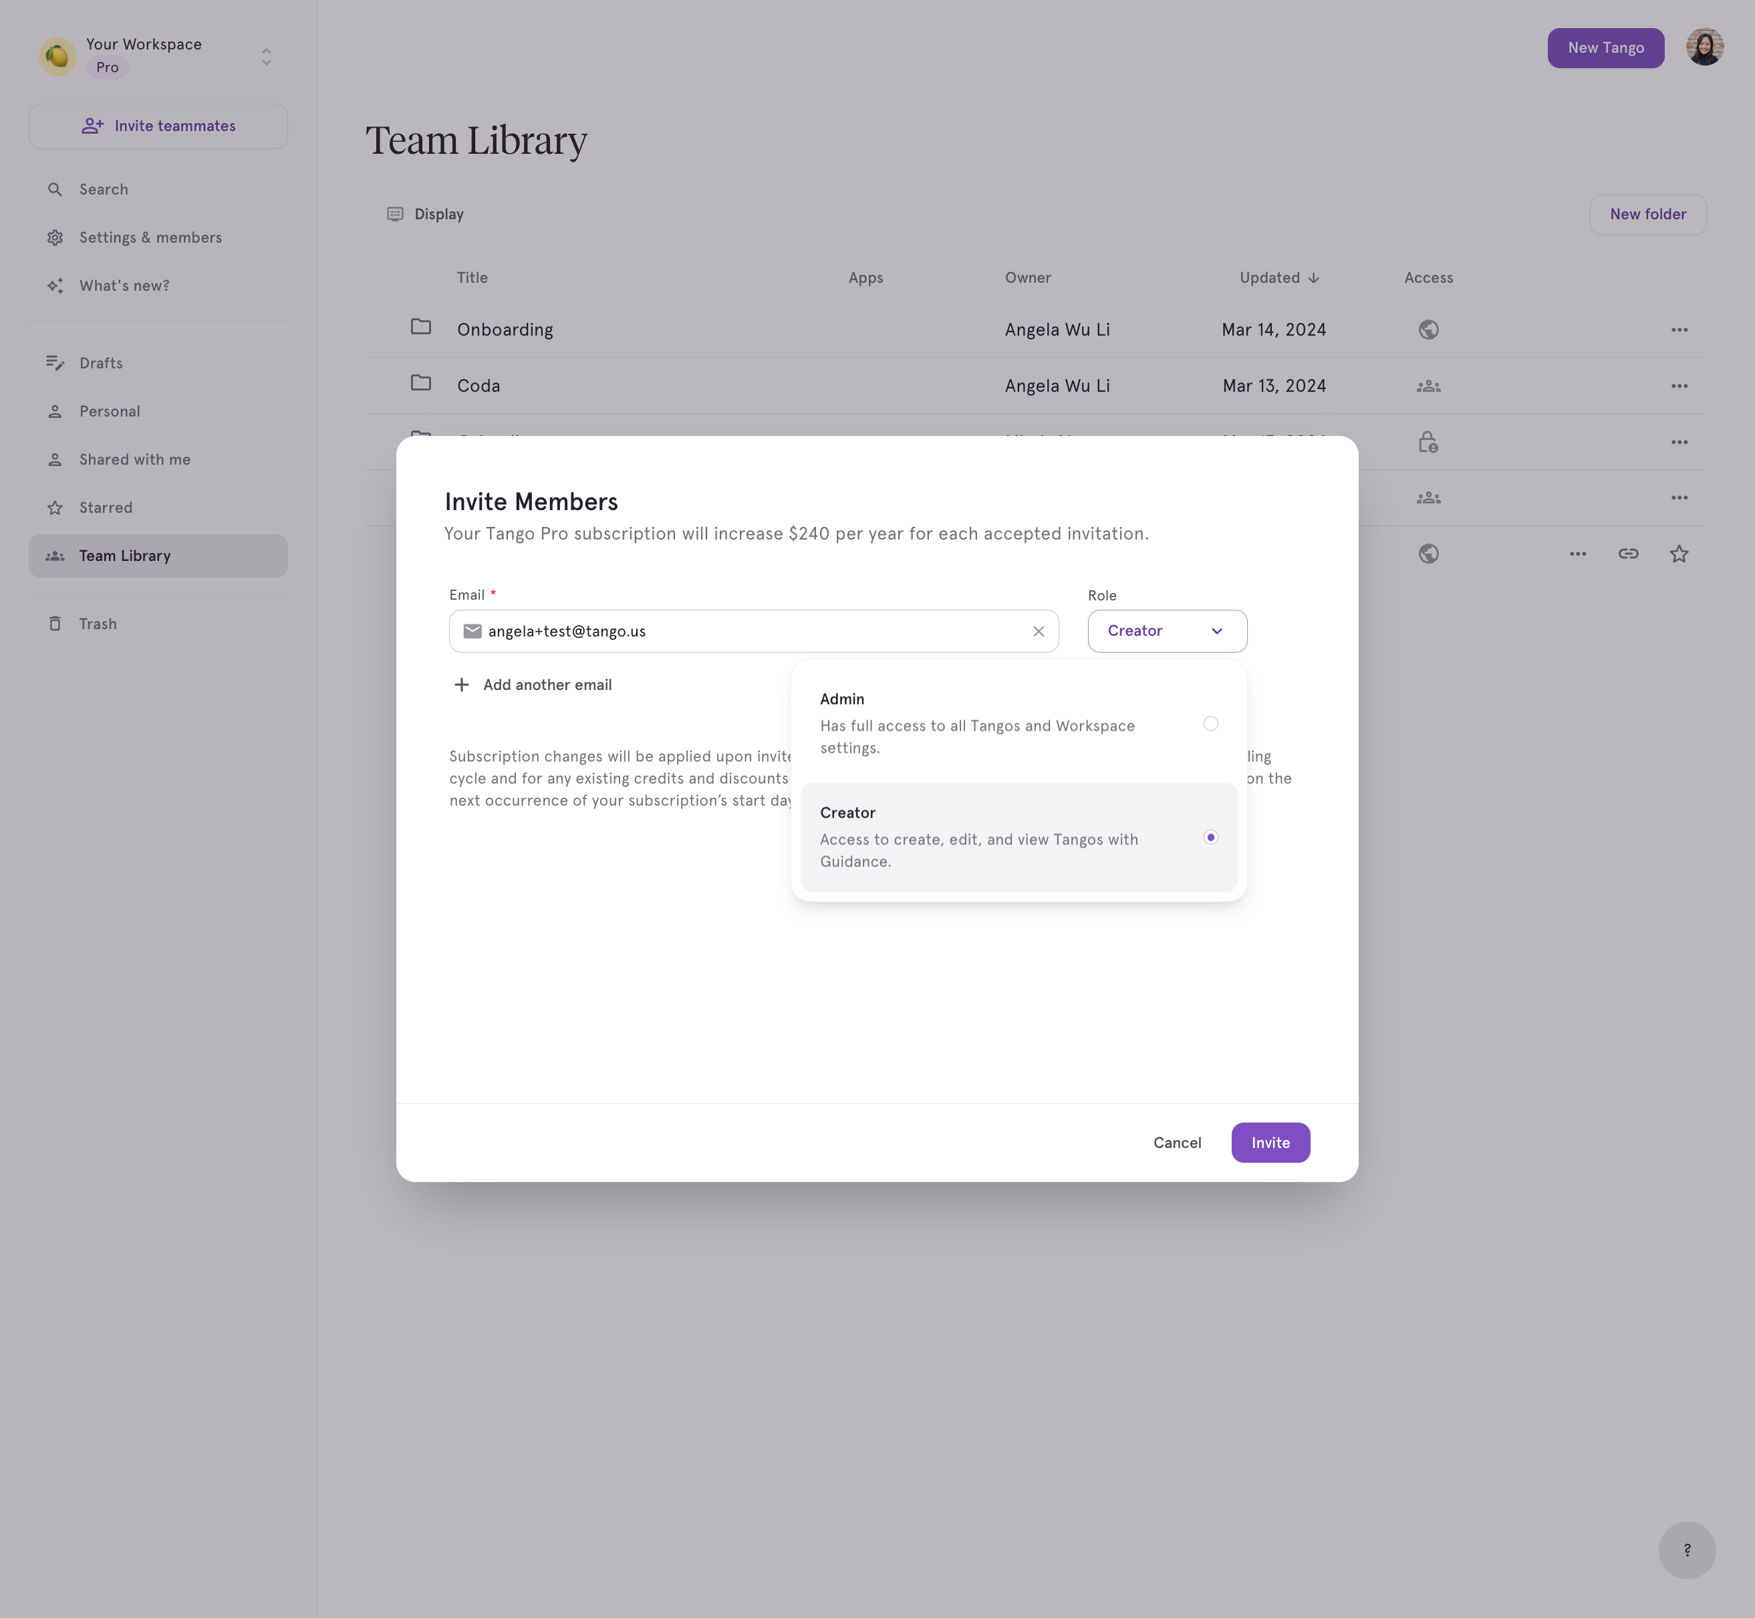Image resolution: width=1755 pixels, height=1618 pixels.
Task: Open the Role dropdown showing Creator
Action: (1167, 631)
